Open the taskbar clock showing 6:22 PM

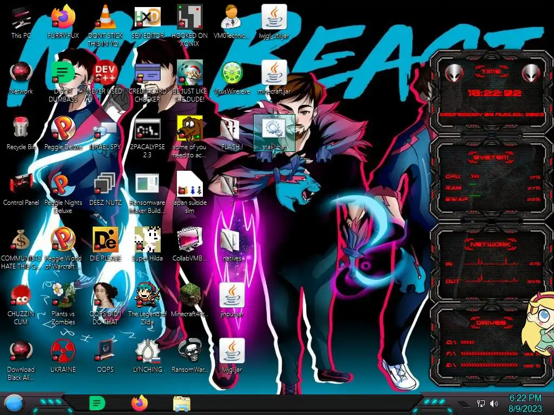click(525, 403)
